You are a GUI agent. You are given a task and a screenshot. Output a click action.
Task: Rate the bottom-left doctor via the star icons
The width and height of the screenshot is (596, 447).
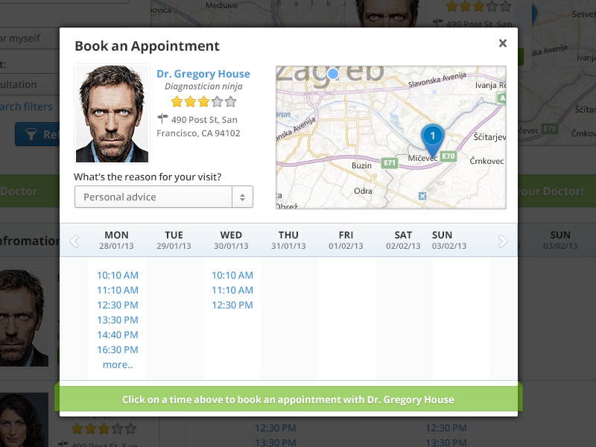pyautogui.click(x=102, y=428)
